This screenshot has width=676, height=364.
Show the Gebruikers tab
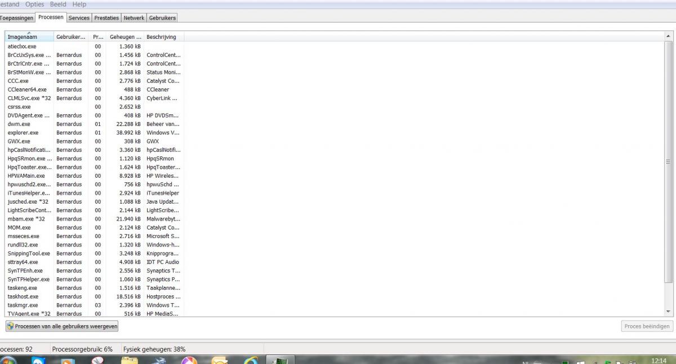(162, 18)
